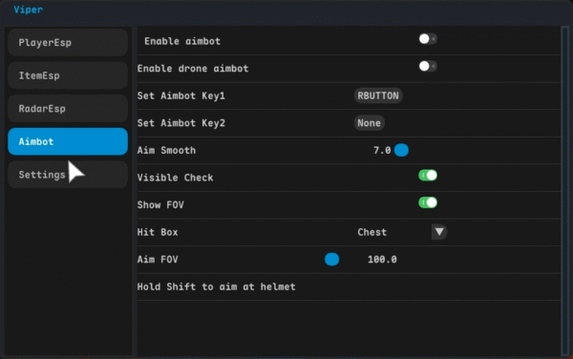573x359 pixels.
Task: Click the Set Aimbot Key2 label
Action: tap(181, 123)
